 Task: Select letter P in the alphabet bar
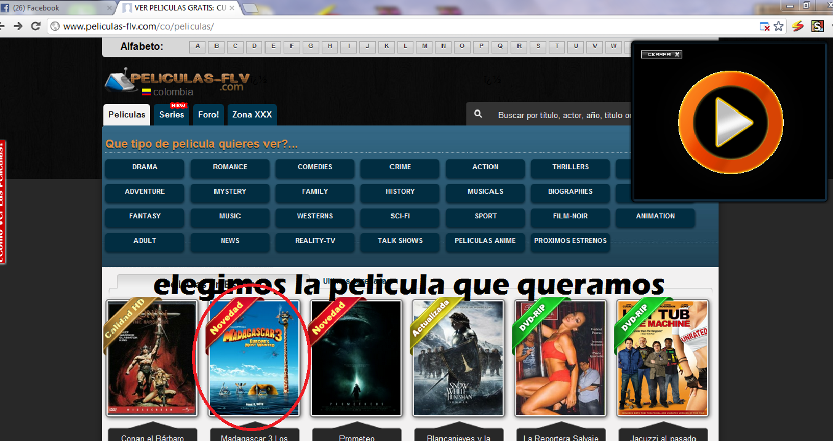(481, 46)
